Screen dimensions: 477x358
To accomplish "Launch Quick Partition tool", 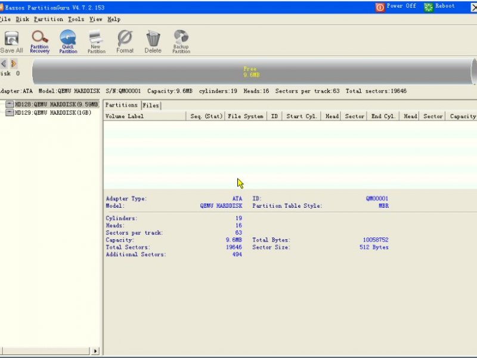I will tap(68, 42).
